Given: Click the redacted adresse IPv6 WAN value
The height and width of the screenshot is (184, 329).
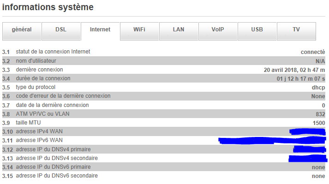Looking at the screenshot, I should (272, 140).
